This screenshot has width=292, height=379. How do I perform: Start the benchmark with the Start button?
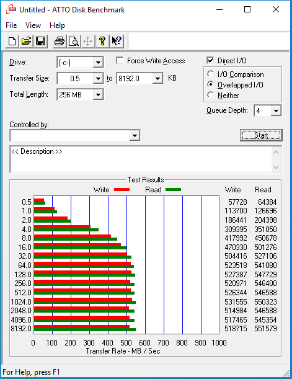click(x=261, y=135)
